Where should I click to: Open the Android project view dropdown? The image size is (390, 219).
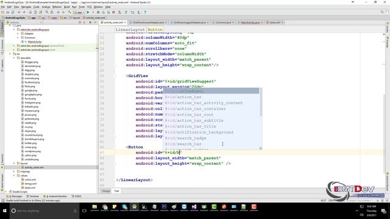tap(24, 23)
